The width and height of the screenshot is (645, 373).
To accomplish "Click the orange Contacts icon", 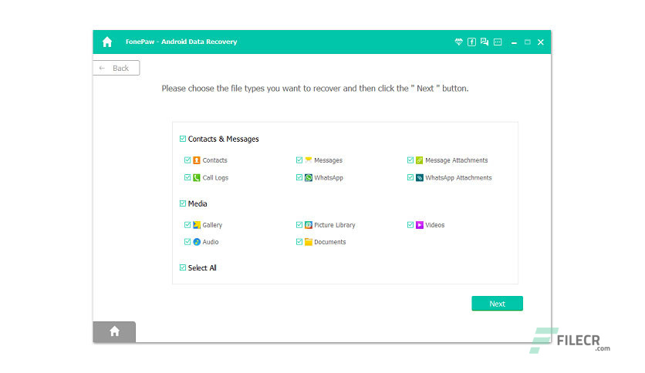I will tap(197, 160).
